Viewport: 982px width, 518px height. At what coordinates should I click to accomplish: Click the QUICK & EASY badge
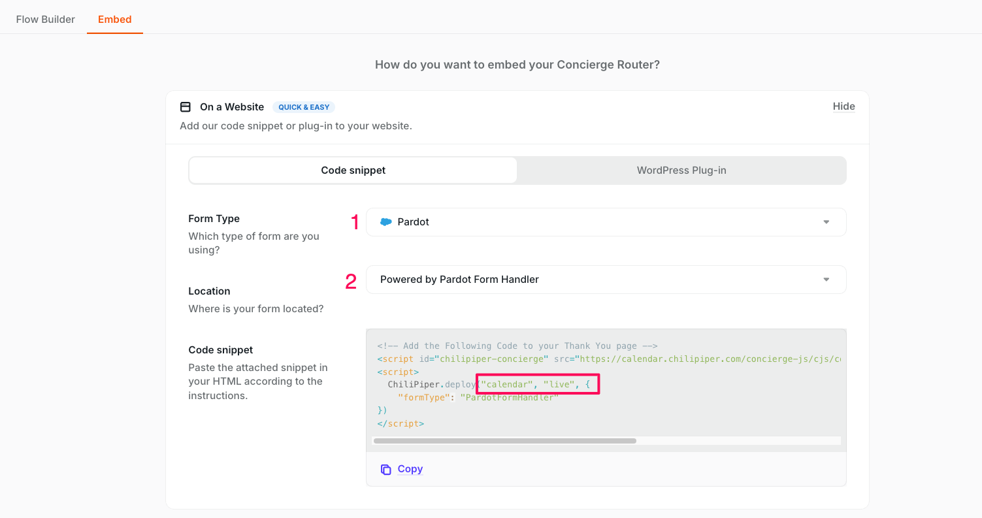click(x=304, y=107)
